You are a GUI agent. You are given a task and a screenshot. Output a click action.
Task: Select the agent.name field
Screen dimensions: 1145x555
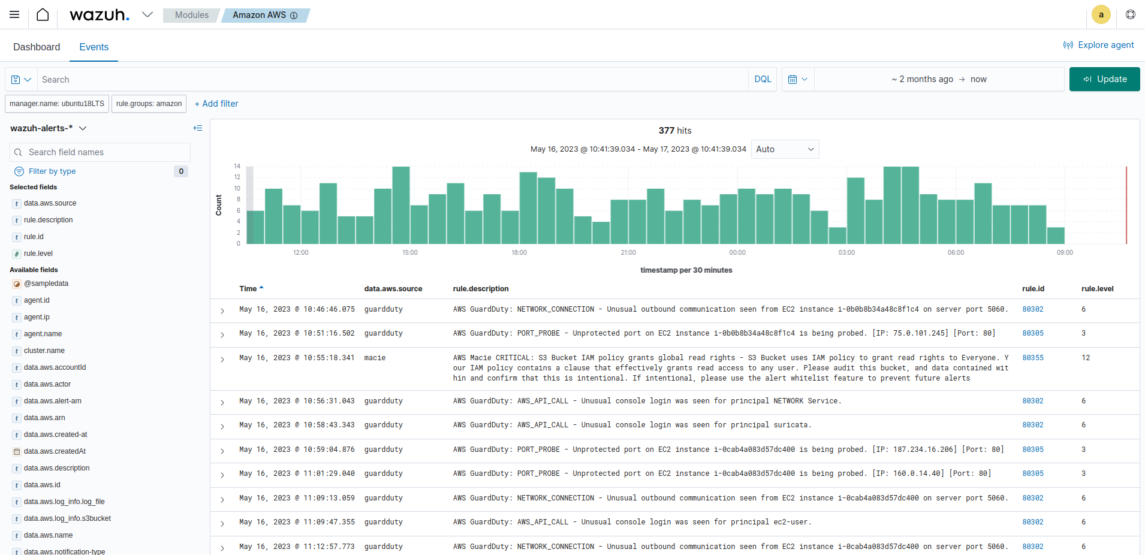pyautogui.click(x=43, y=334)
